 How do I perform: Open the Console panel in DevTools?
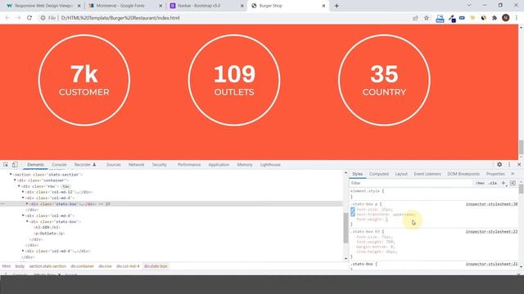tap(59, 165)
